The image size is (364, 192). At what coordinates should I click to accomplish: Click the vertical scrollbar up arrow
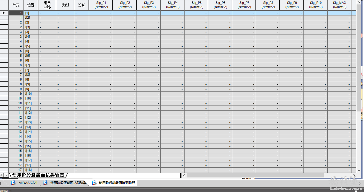(359, 2)
